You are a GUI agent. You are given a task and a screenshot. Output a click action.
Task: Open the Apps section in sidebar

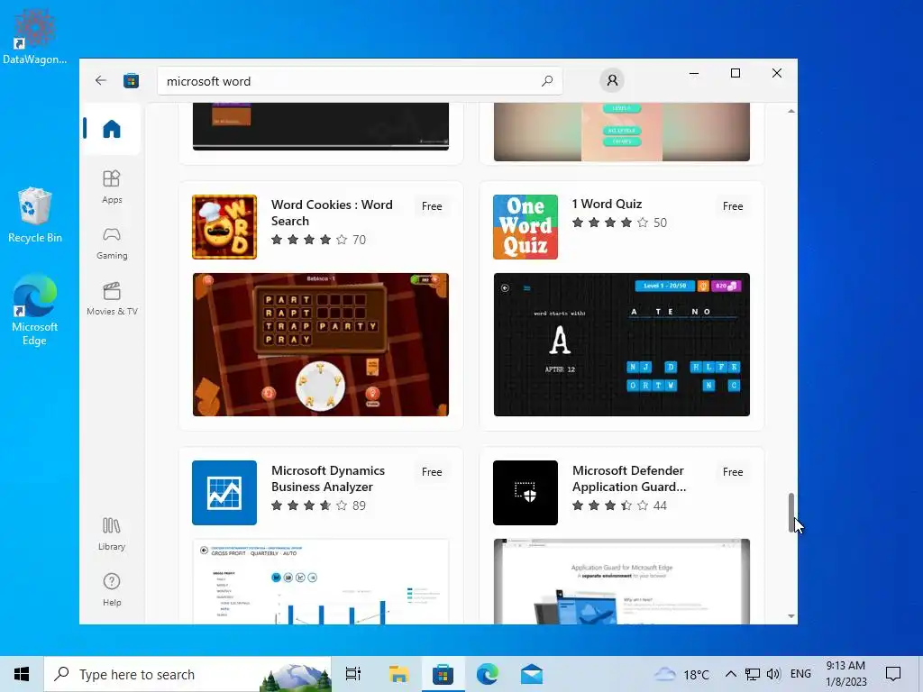coord(112,187)
